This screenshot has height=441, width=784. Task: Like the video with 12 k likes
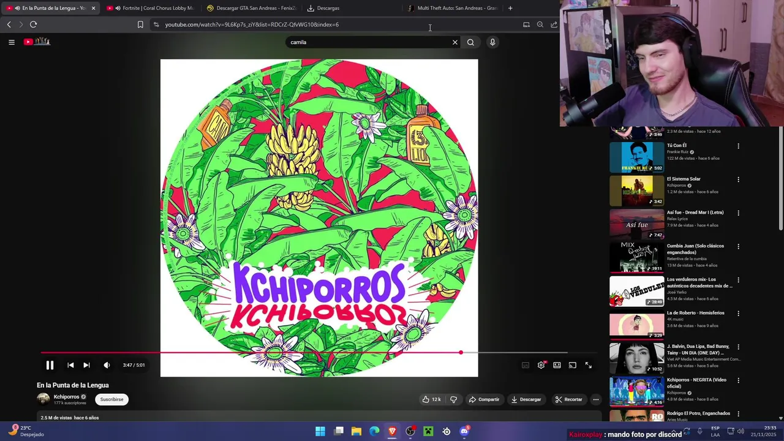431,399
